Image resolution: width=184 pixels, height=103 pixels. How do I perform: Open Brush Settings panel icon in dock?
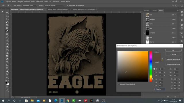(x=182, y=33)
